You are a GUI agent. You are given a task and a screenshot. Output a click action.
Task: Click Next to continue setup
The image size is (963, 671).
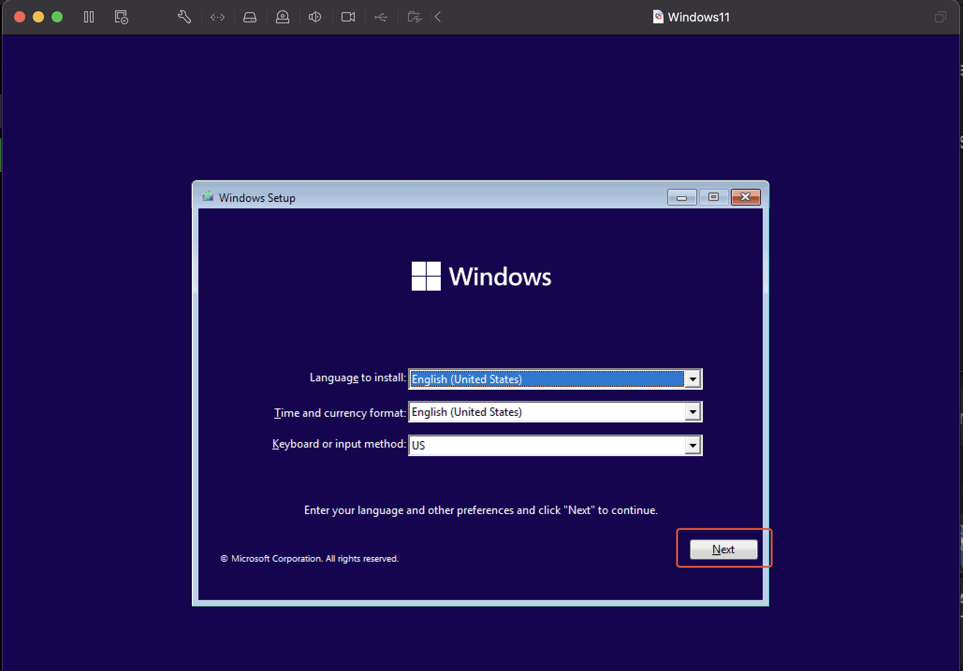(x=723, y=550)
